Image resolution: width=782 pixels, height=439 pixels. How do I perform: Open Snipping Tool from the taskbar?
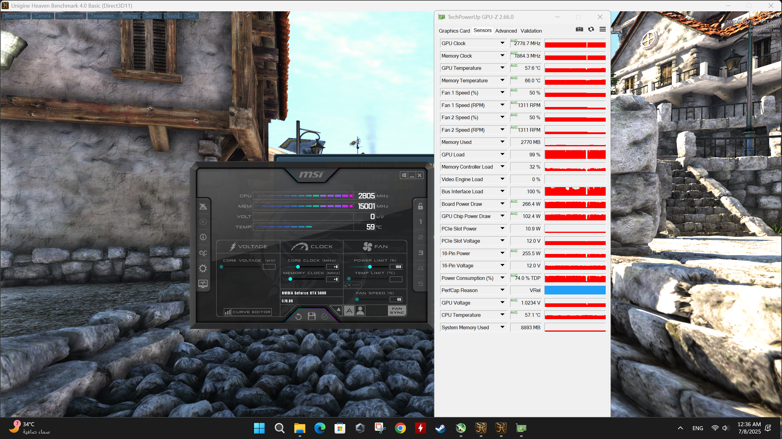click(380, 428)
